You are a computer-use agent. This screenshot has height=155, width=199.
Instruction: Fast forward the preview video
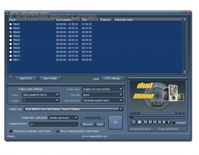point(155,122)
